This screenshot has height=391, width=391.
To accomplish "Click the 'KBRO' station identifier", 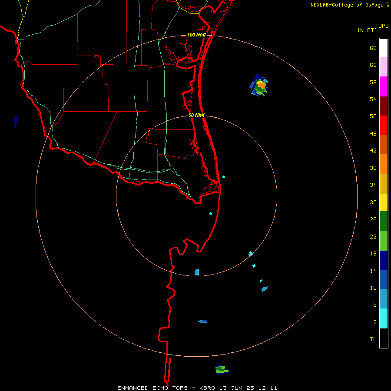I will [x=207, y=388].
